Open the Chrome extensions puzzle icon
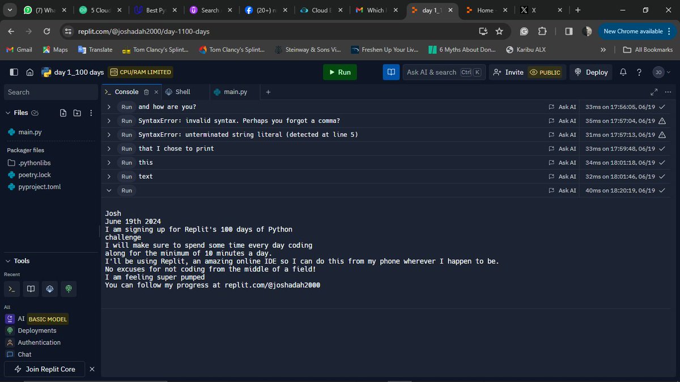Viewport: 680px width, 382px height. [x=542, y=32]
